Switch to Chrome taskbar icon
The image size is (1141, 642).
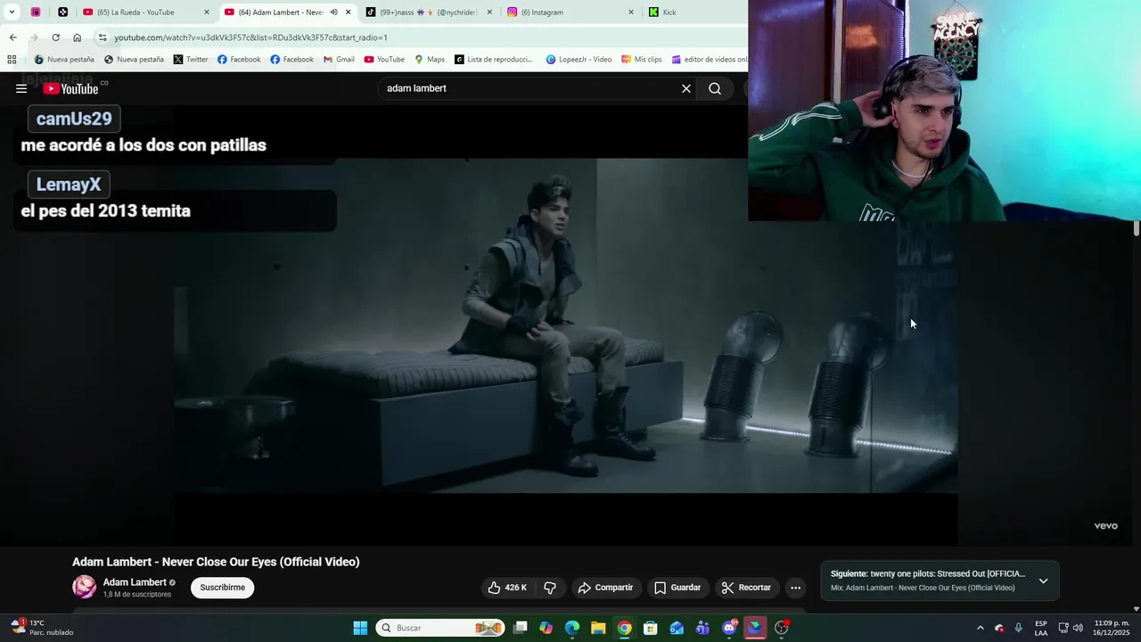pos(625,628)
